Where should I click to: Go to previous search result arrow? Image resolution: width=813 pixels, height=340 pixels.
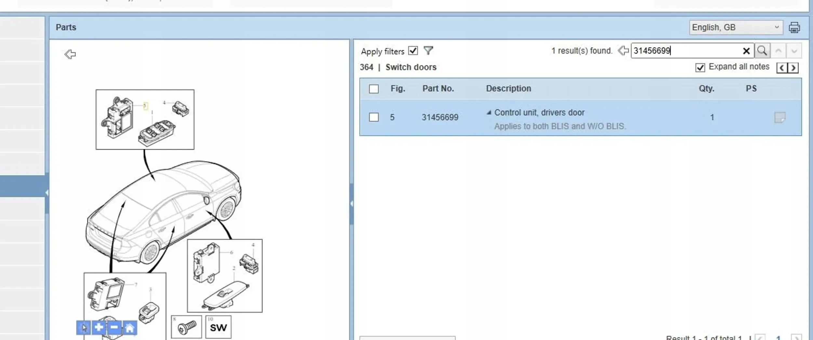click(778, 51)
